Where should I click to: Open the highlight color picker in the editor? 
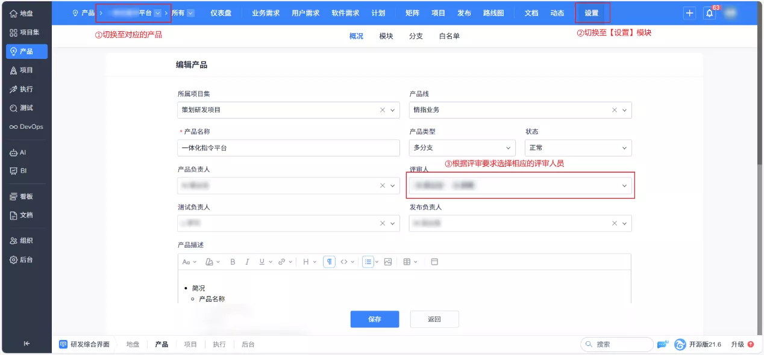click(x=208, y=261)
